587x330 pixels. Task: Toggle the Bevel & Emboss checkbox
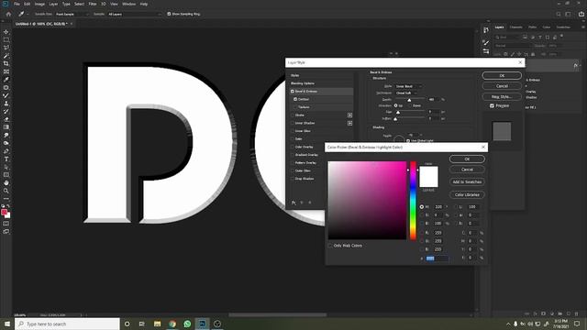coord(293,92)
